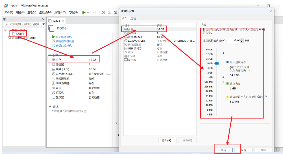Click the green Power On play icon
Screen dimensions: 283x154
[x=84, y=12]
